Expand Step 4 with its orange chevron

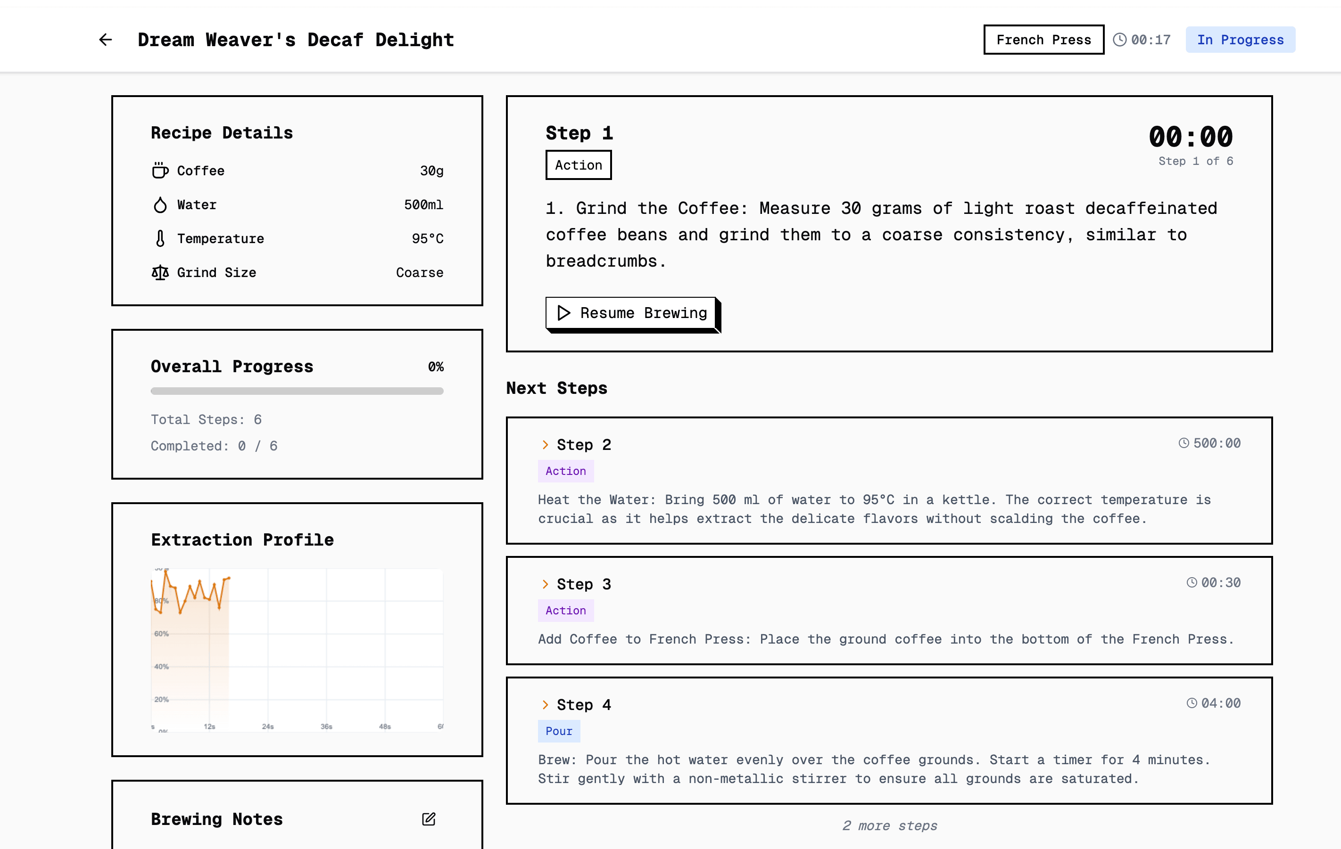tap(545, 704)
